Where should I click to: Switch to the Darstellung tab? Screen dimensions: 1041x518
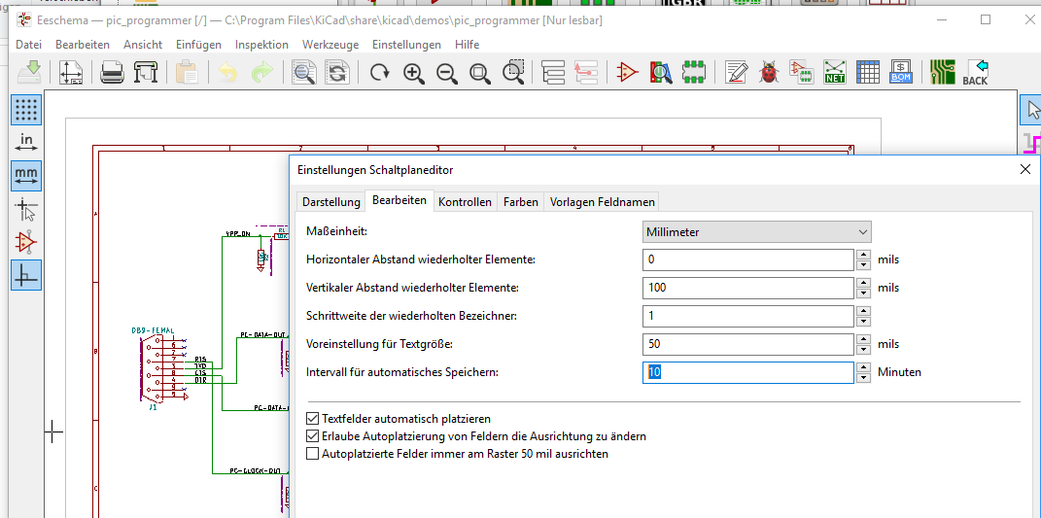(330, 202)
